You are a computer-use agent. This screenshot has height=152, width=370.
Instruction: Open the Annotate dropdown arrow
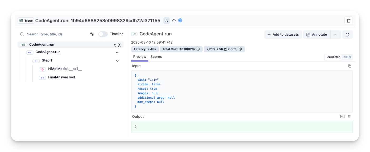coord(335,35)
